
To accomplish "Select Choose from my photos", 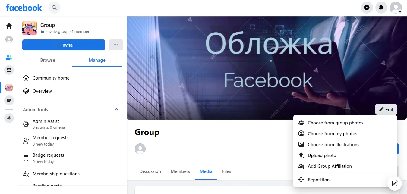I will 345,134.
